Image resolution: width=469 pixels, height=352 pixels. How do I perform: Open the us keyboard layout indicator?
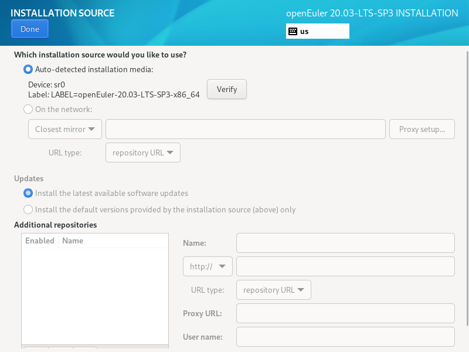click(x=317, y=31)
